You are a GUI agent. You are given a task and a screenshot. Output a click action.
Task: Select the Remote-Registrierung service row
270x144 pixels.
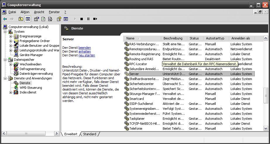[x=189, y=54]
